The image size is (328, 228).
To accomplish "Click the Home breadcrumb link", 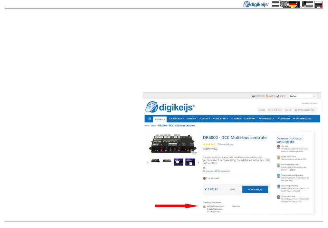I will (x=147, y=126).
